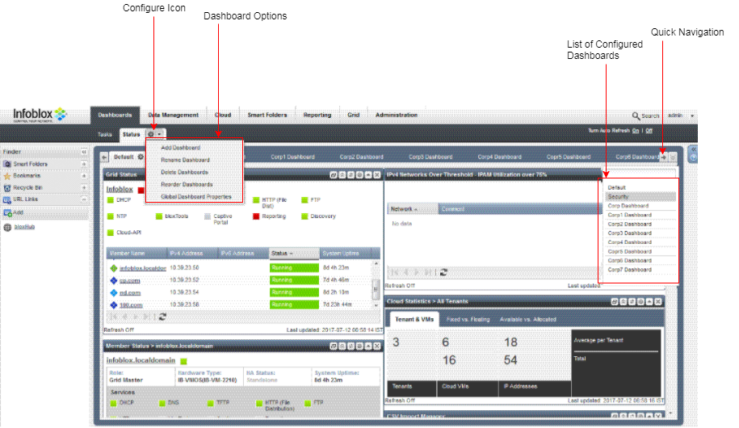Collapse the Member Status widget

click(x=368, y=346)
